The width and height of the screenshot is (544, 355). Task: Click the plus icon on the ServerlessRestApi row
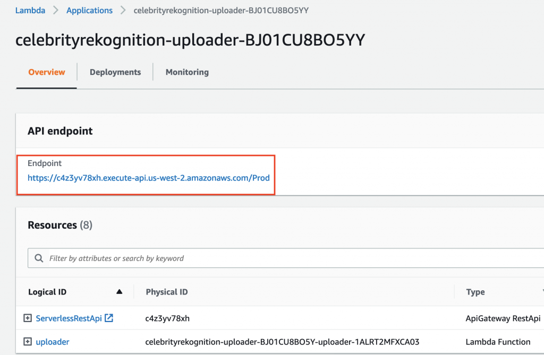coord(27,318)
